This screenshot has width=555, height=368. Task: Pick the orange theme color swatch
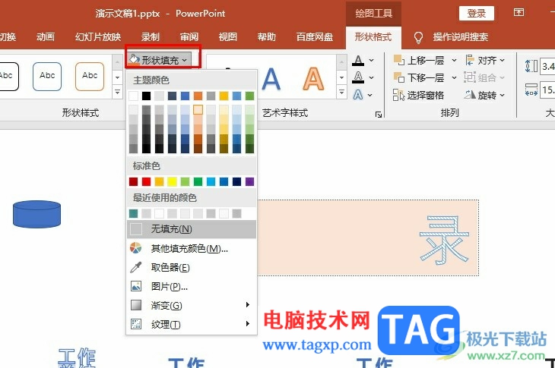[x=198, y=96]
